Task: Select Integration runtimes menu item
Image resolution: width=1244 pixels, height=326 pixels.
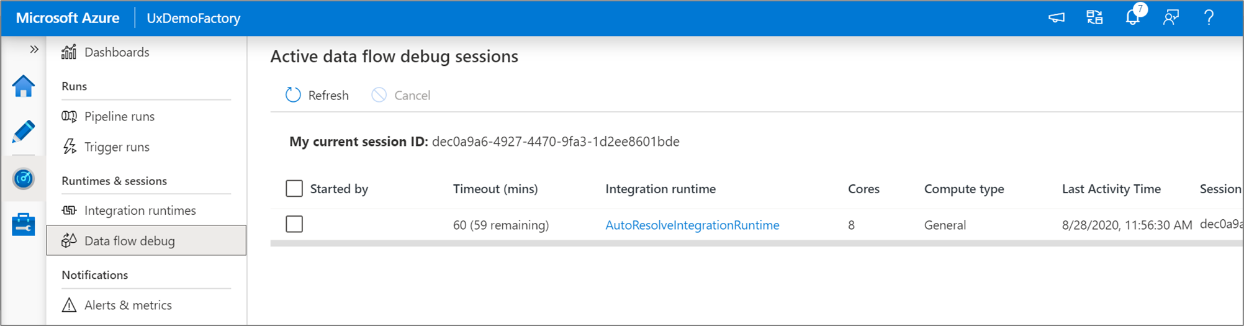Action: [x=140, y=211]
